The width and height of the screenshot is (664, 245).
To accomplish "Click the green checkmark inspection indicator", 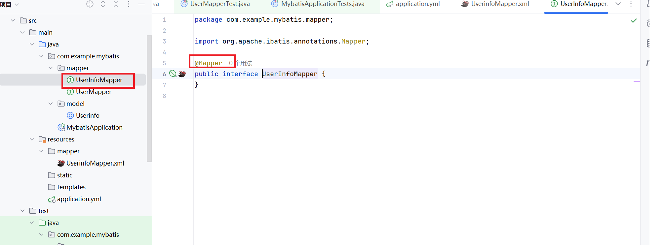I will point(634,20).
